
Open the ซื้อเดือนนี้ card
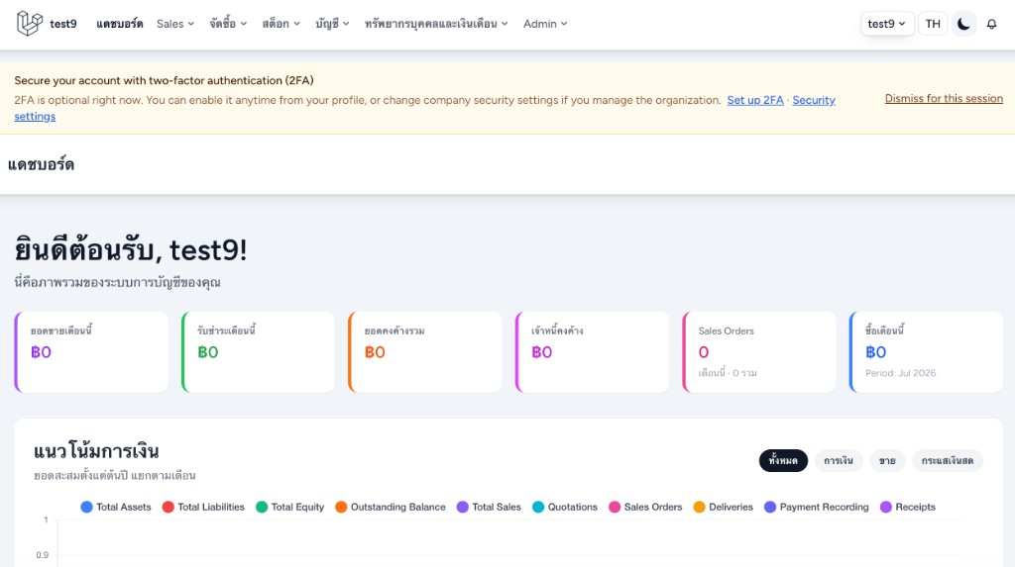[x=927, y=351]
